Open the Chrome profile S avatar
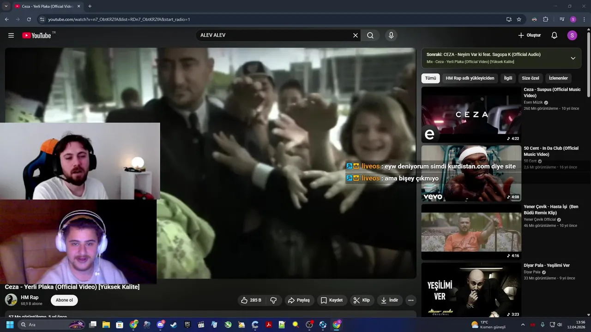 573,19
